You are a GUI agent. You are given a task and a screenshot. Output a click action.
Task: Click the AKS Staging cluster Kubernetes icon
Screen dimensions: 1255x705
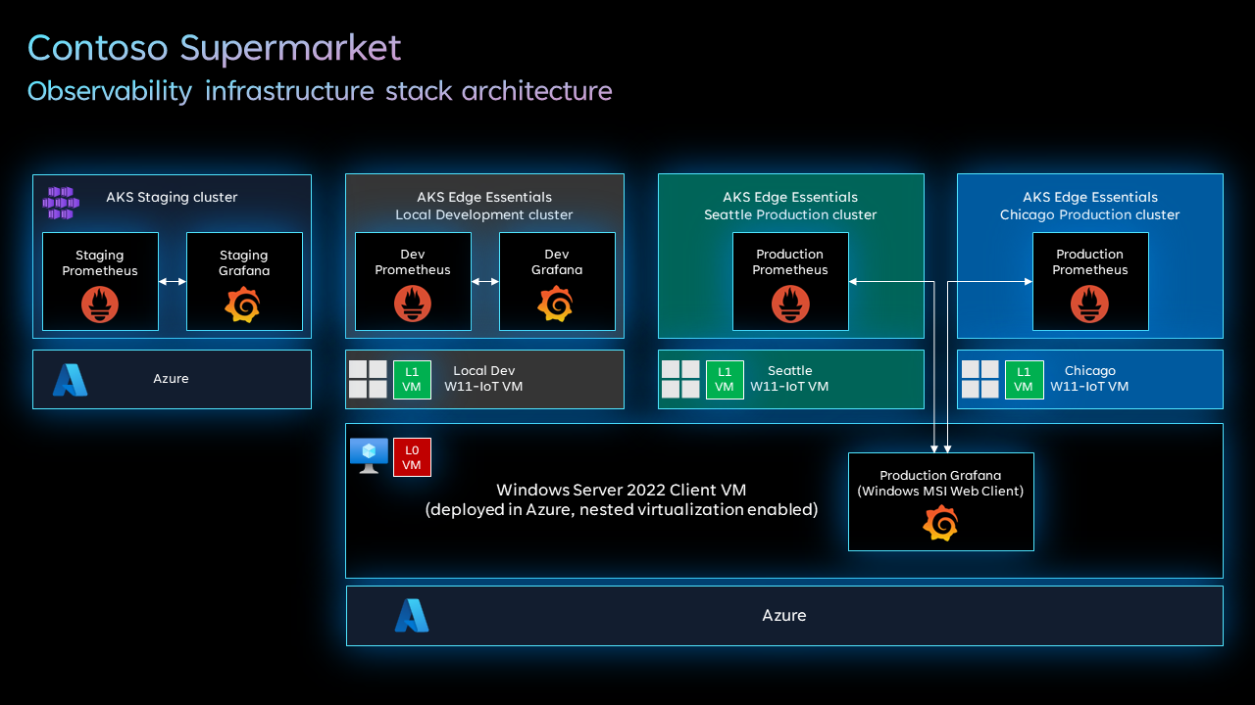pos(61,203)
